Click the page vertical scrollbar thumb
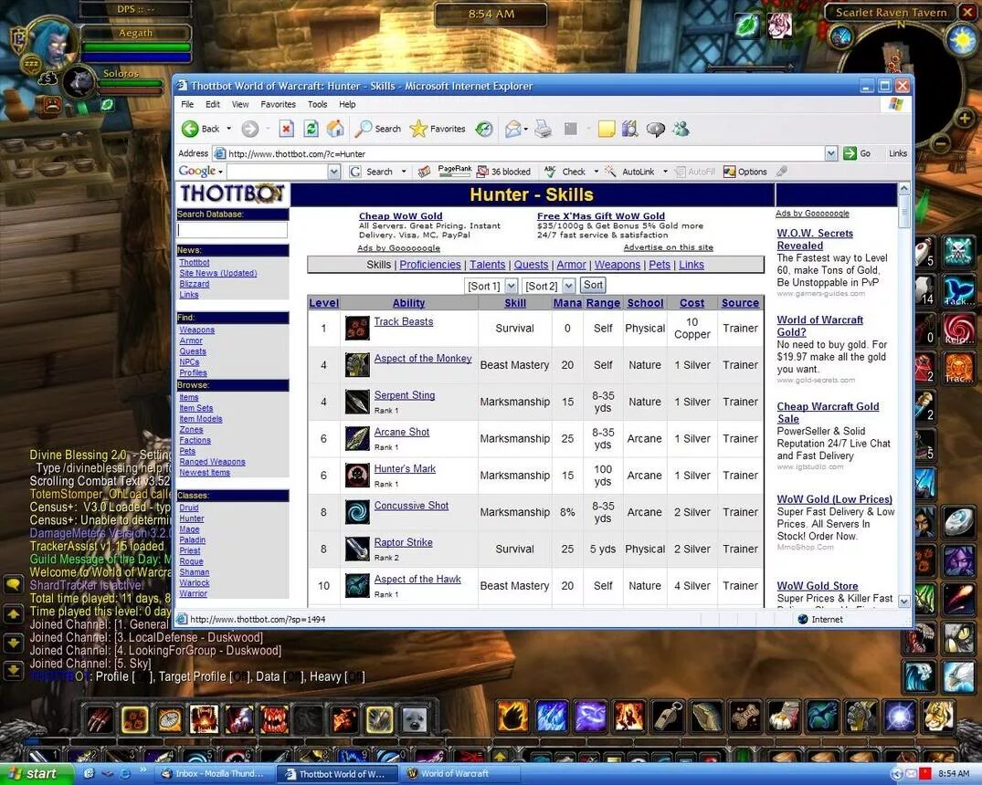This screenshot has width=982, height=785. [903, 210]
